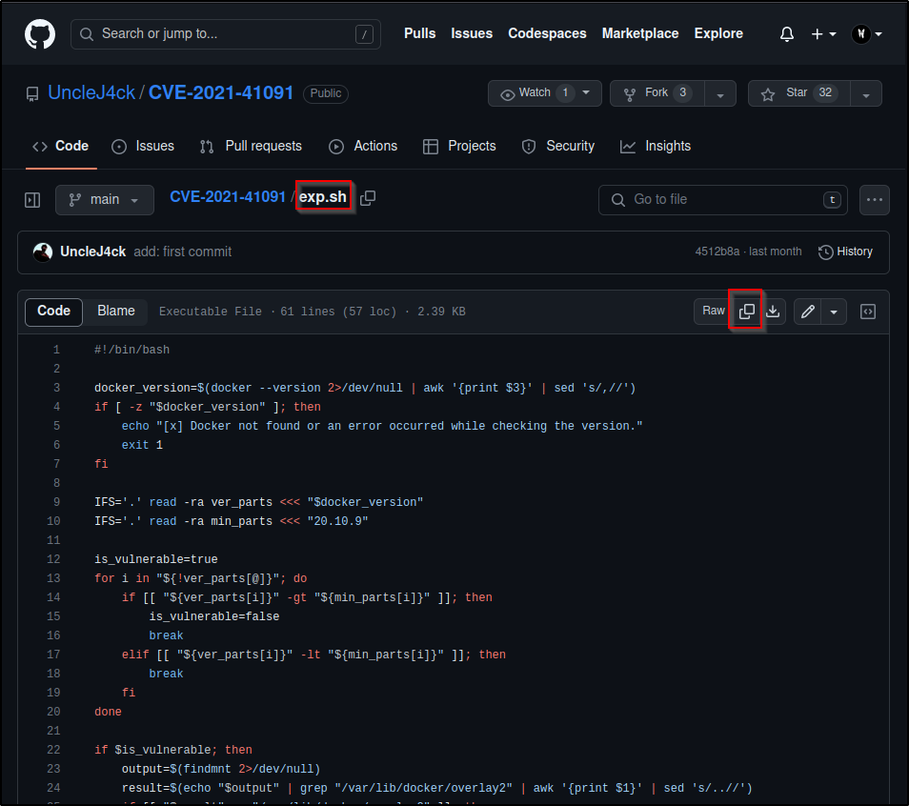
Task: Select the Code view toggle
Action: [54, 312]
